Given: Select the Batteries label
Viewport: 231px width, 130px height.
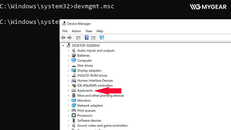Looking at the screenshot, I should click(x=83, y=55).
